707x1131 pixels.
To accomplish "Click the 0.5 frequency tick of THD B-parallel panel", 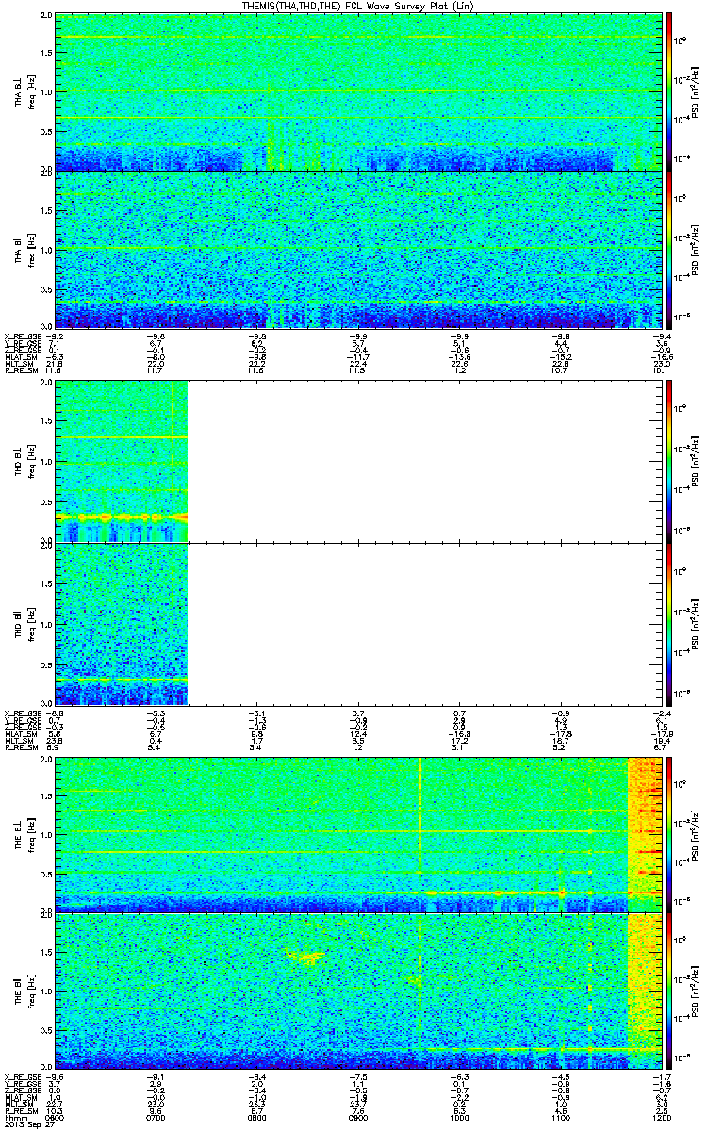I will click(47, 665).
